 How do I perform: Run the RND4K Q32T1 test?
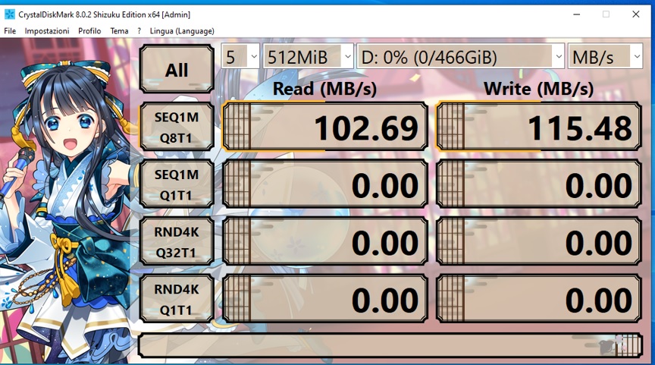point(177,241)
